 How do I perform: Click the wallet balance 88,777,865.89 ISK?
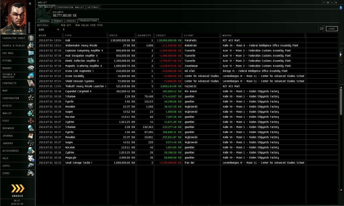tap(65, 16)
